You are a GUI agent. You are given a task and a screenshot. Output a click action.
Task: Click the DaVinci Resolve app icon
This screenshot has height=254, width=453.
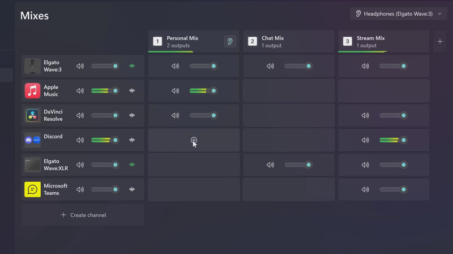pos(32,116)
